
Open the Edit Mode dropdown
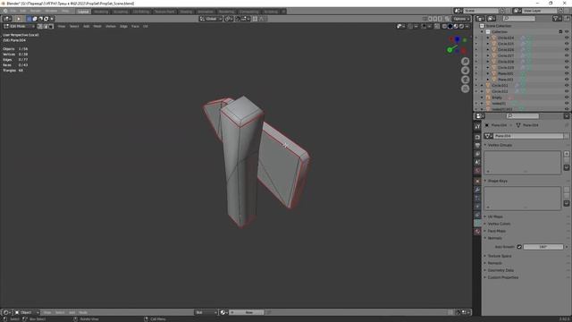pos(19,26)
